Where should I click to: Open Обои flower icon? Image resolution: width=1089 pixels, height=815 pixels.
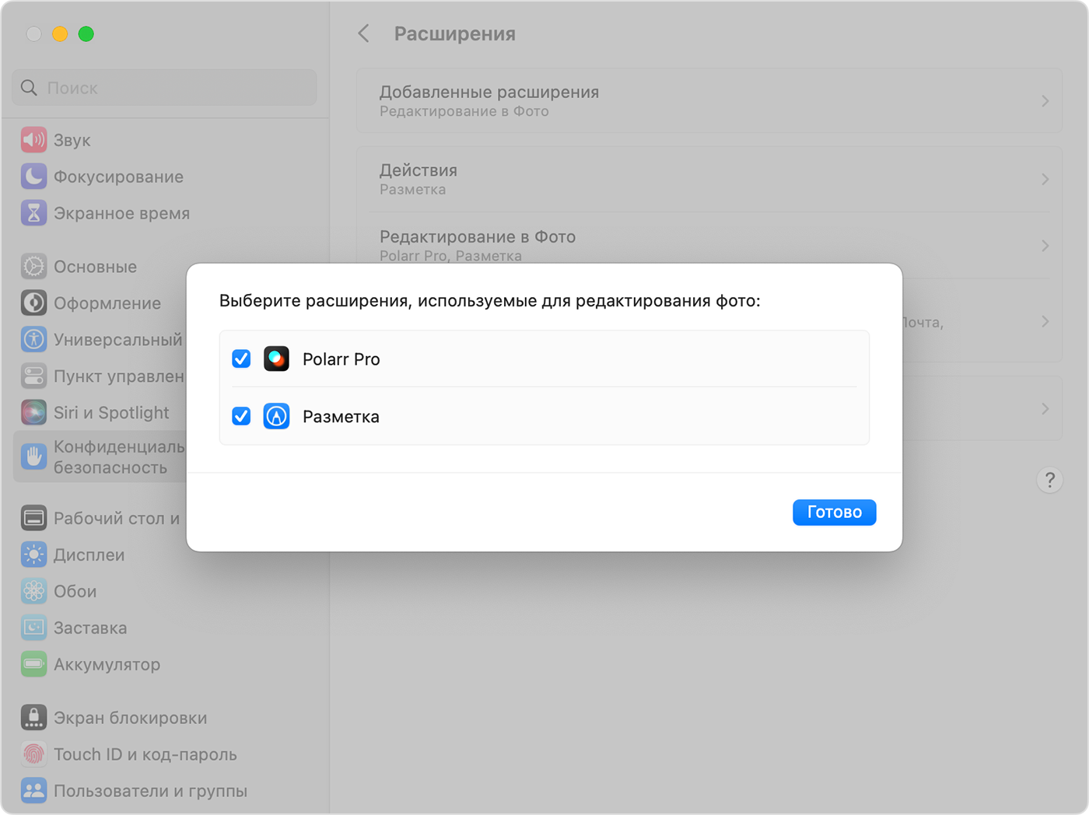pos(33,591)
